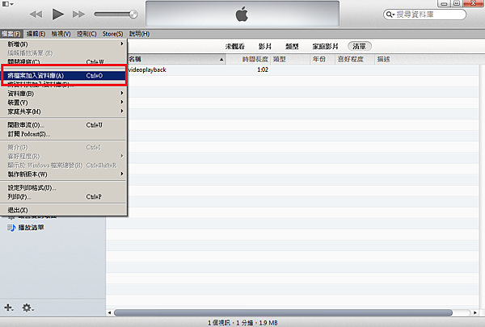Switch to the 家庭影片 tab

pyautogui.click(x=325, y=46)
